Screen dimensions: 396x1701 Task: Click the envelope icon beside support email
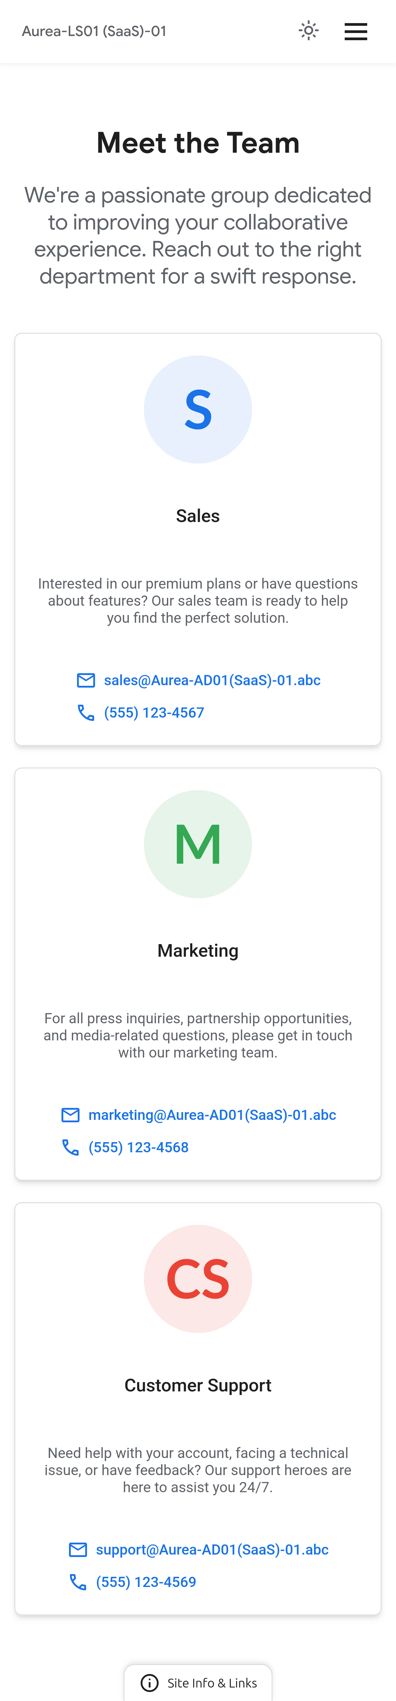point(78,1549)
